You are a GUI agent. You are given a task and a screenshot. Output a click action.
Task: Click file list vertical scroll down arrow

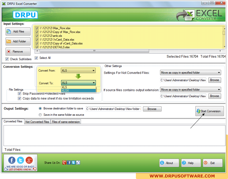pyautogui.click(x=224, y=47)
